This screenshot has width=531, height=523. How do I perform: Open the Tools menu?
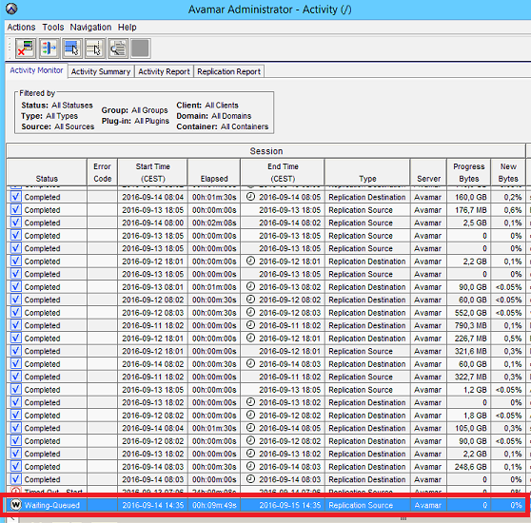coord(53,27)
